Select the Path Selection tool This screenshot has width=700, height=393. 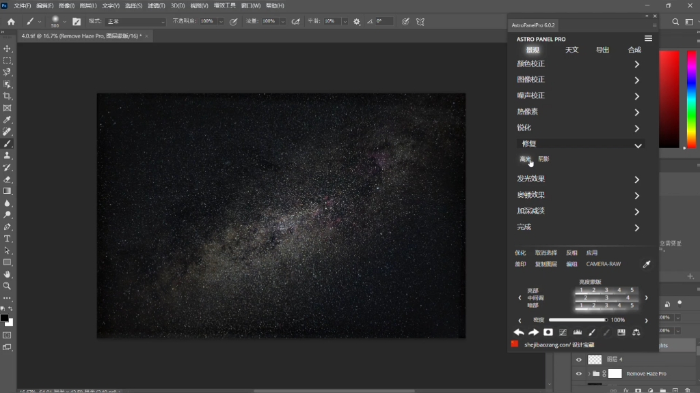(7, 250)
